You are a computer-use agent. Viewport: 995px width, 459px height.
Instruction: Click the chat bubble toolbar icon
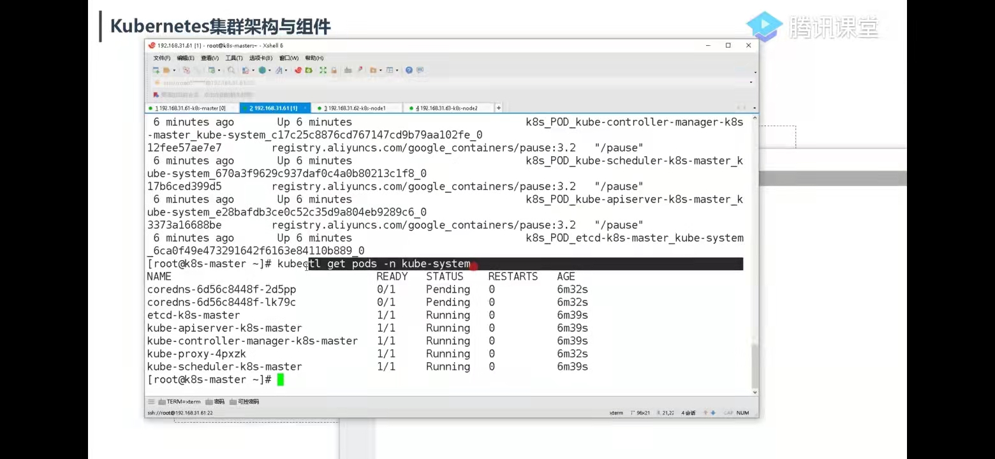[420, 70]
